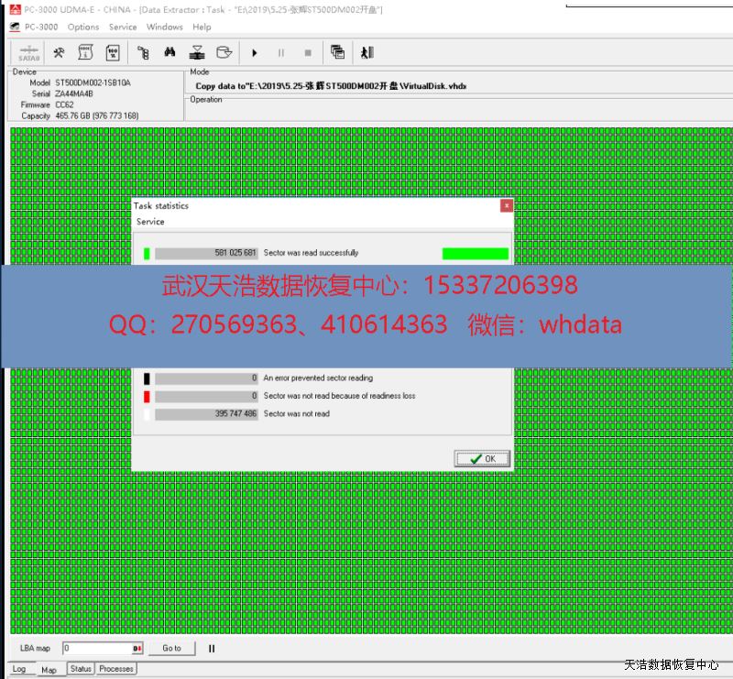Switch to the Log tab
The image size is (733, 679).
pyautogui.click(x=18, y=669)
